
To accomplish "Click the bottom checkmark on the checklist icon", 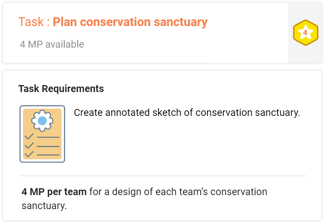I will pyautogui.click(x=29, y=154).
